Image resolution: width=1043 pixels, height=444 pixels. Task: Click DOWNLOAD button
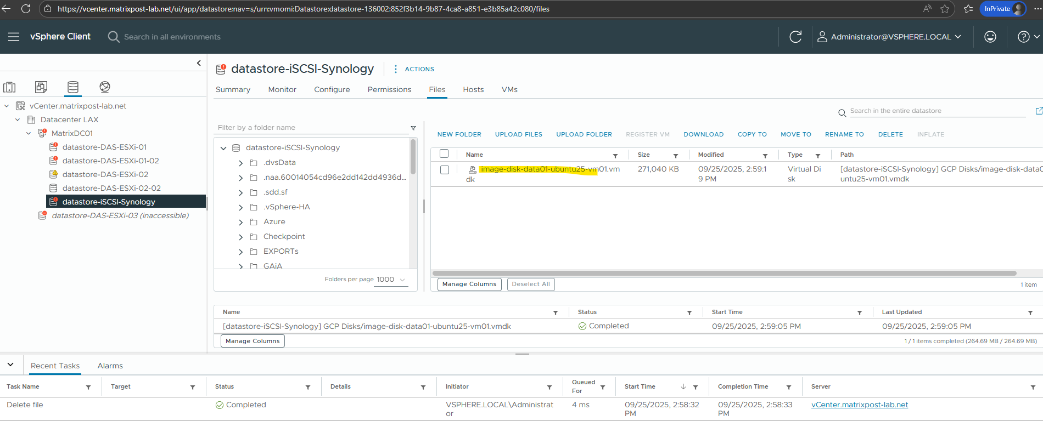[x=704, y=134]
